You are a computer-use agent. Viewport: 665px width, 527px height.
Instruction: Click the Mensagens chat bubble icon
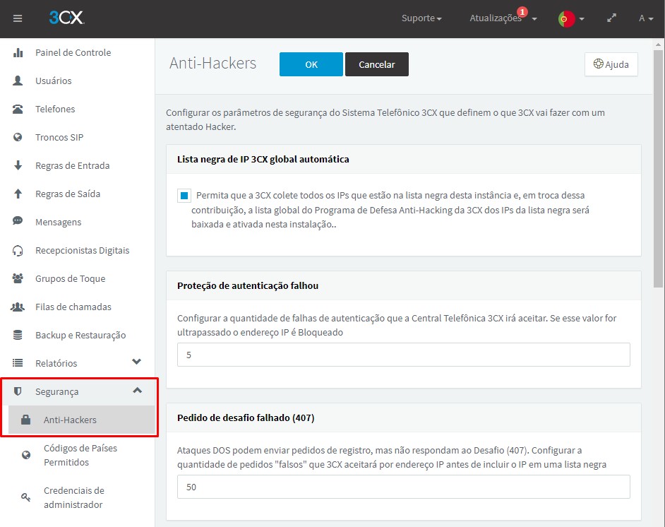click(18, 220)
